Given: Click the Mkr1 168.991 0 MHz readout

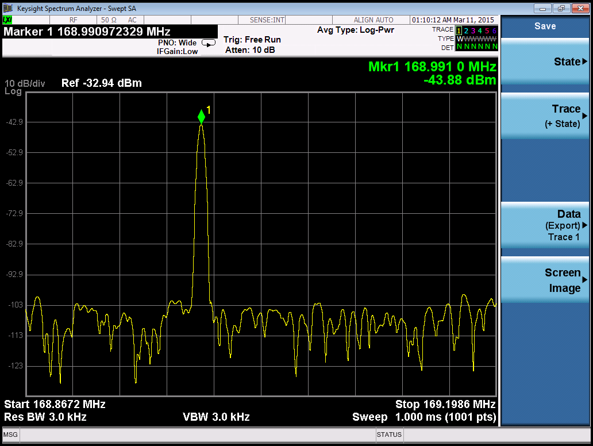Looking at the screenshot, I should coord(432,67).
